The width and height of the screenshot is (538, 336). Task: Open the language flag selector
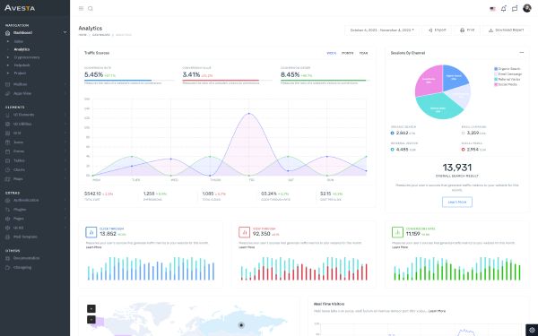[492, 9]
